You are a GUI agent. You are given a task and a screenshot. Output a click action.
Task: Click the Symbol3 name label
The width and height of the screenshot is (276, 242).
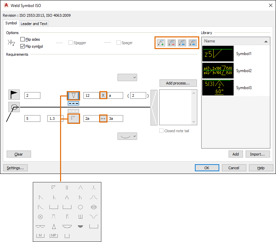pos(244,88)
